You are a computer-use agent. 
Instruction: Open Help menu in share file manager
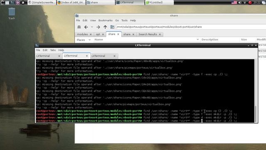click(x=133, y=20)
